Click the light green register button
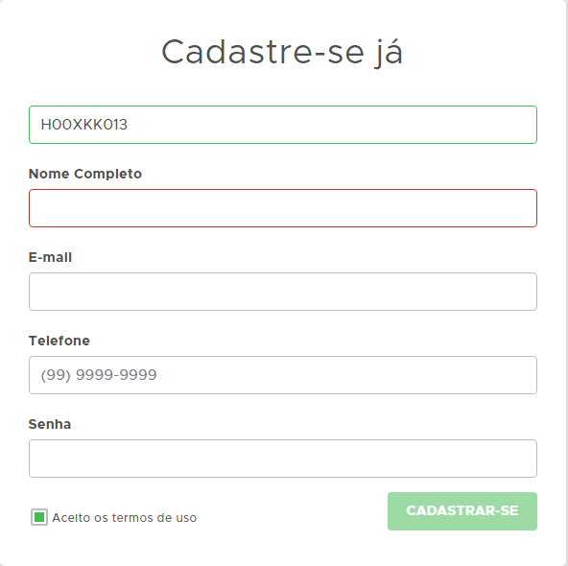The image size is (568, 566). tap(462, 511)
